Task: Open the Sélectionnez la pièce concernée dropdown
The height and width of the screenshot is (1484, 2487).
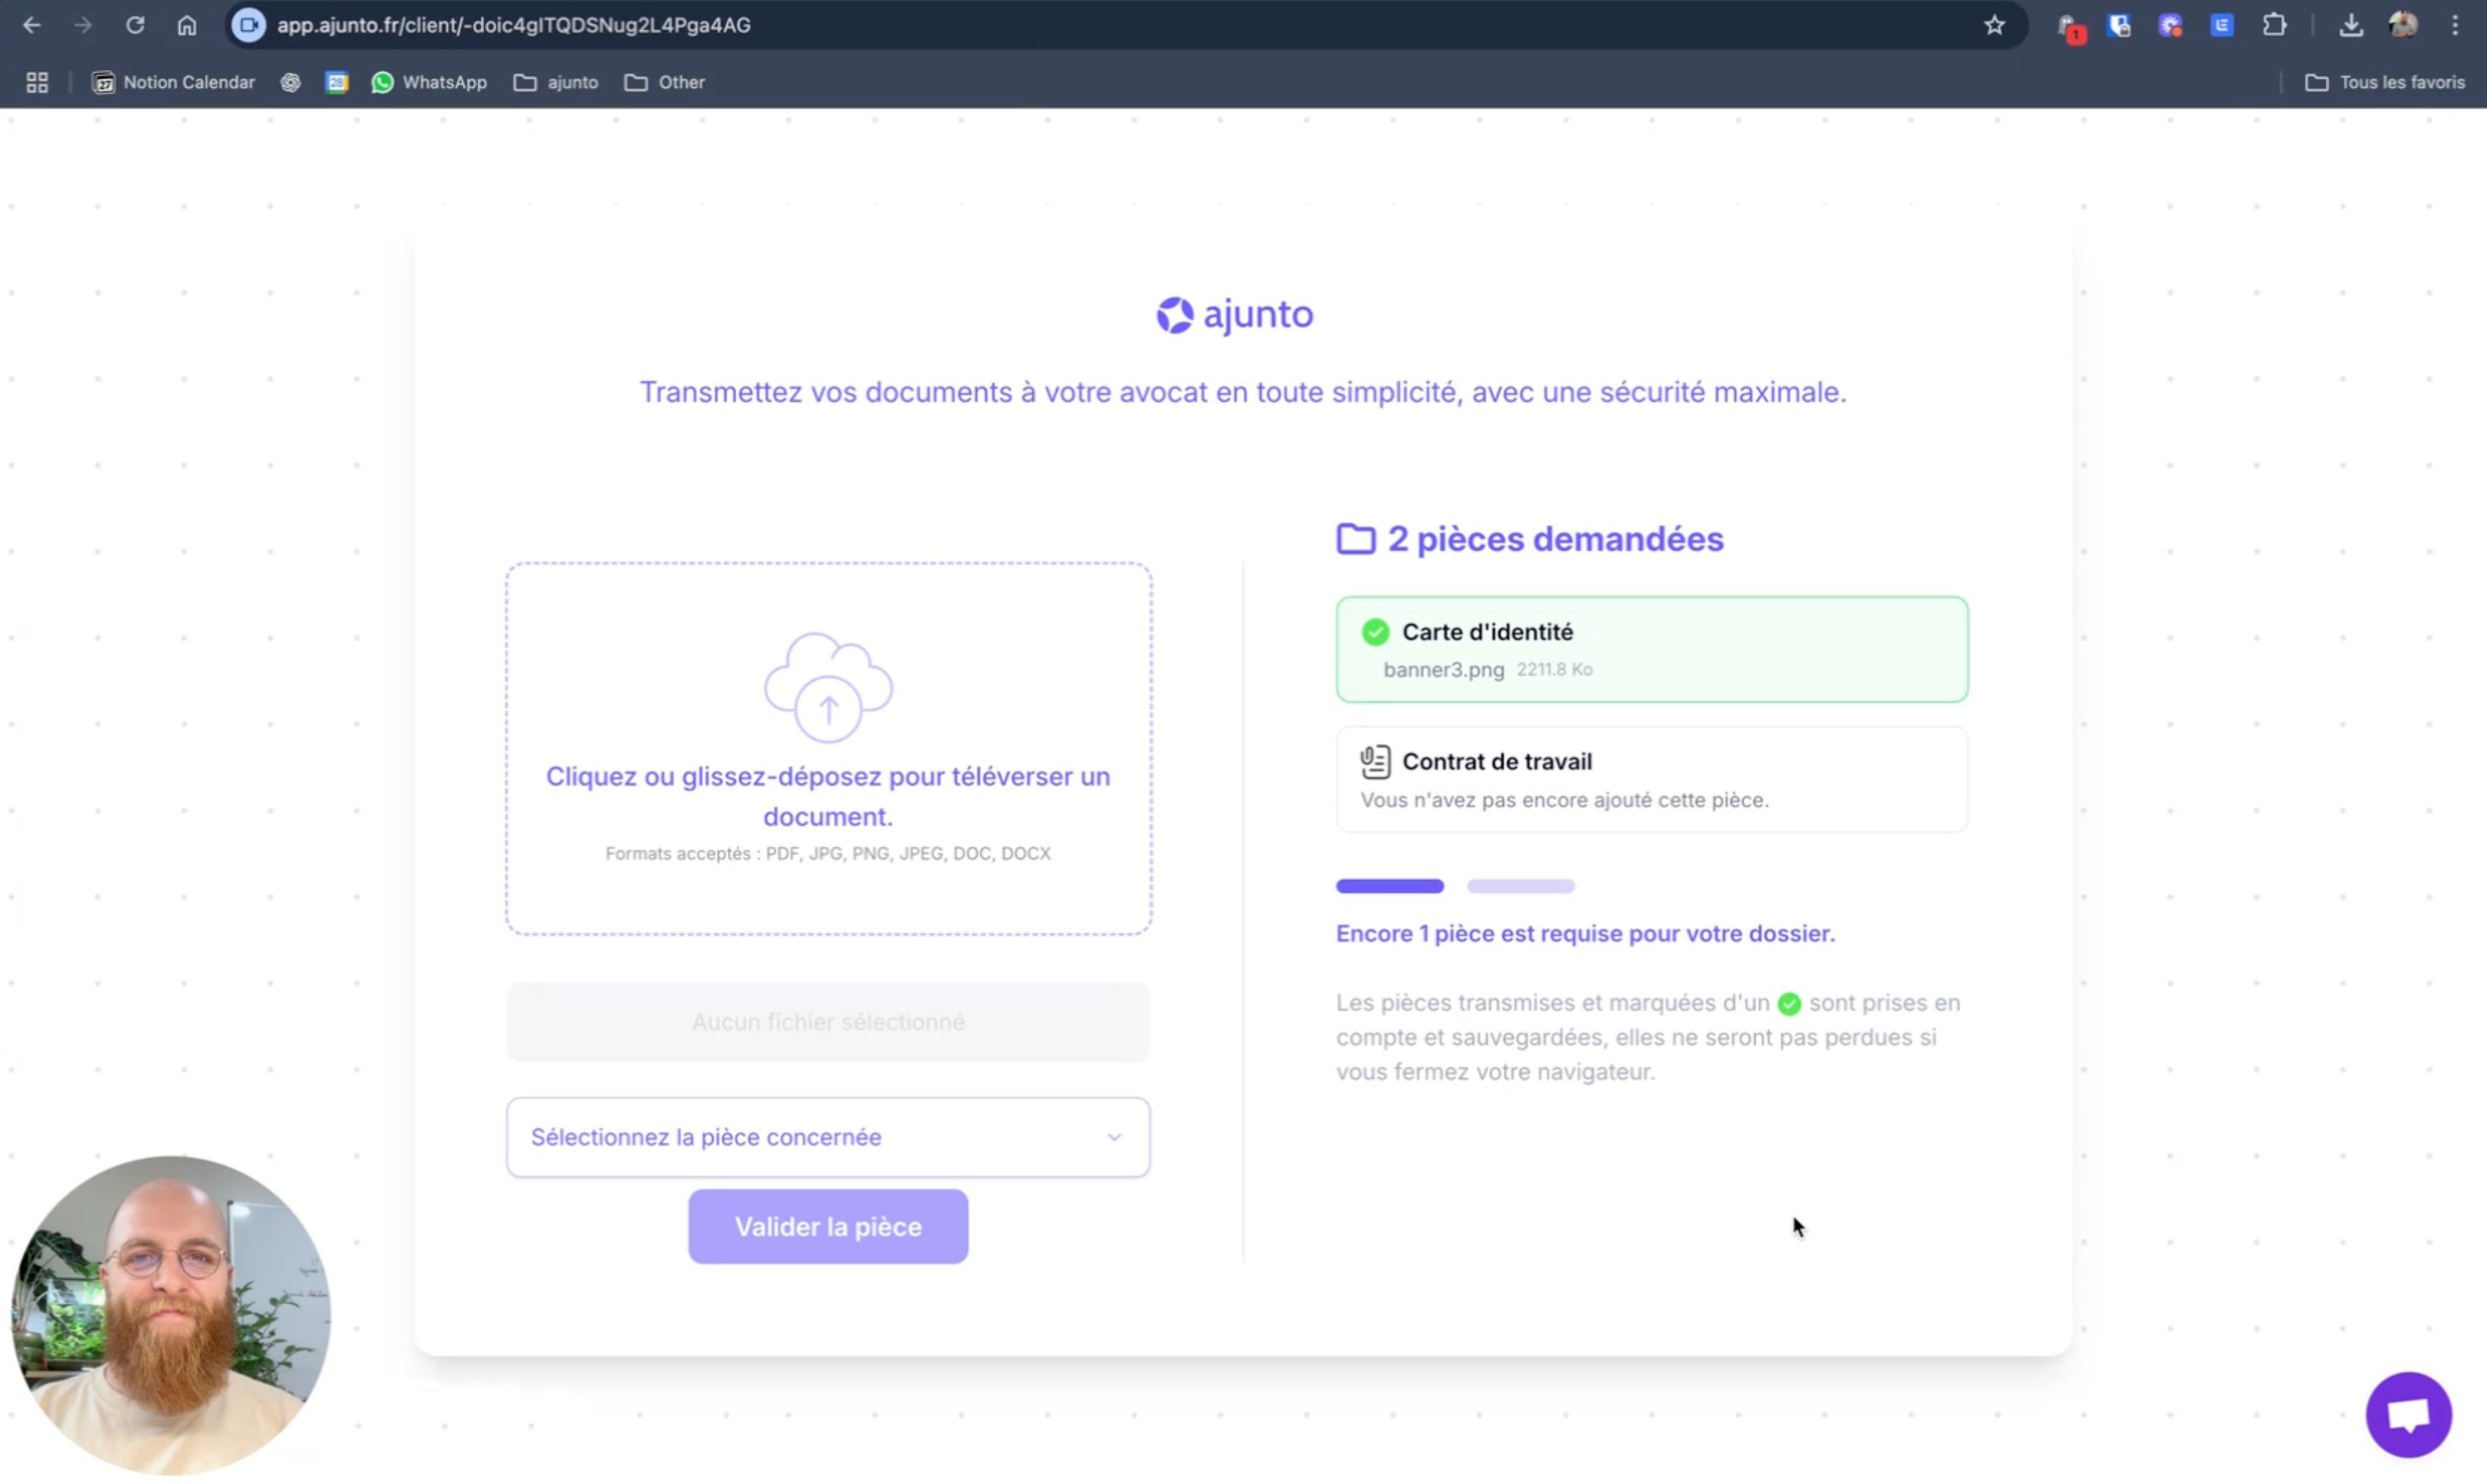Action: (x=828, y=1137)
